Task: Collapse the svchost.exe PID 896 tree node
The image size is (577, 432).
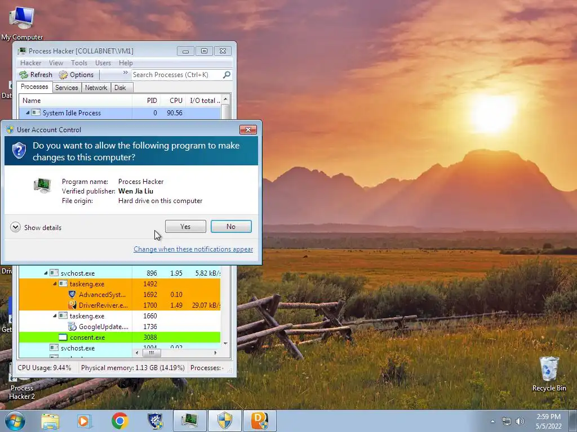Action: point(46,273)
